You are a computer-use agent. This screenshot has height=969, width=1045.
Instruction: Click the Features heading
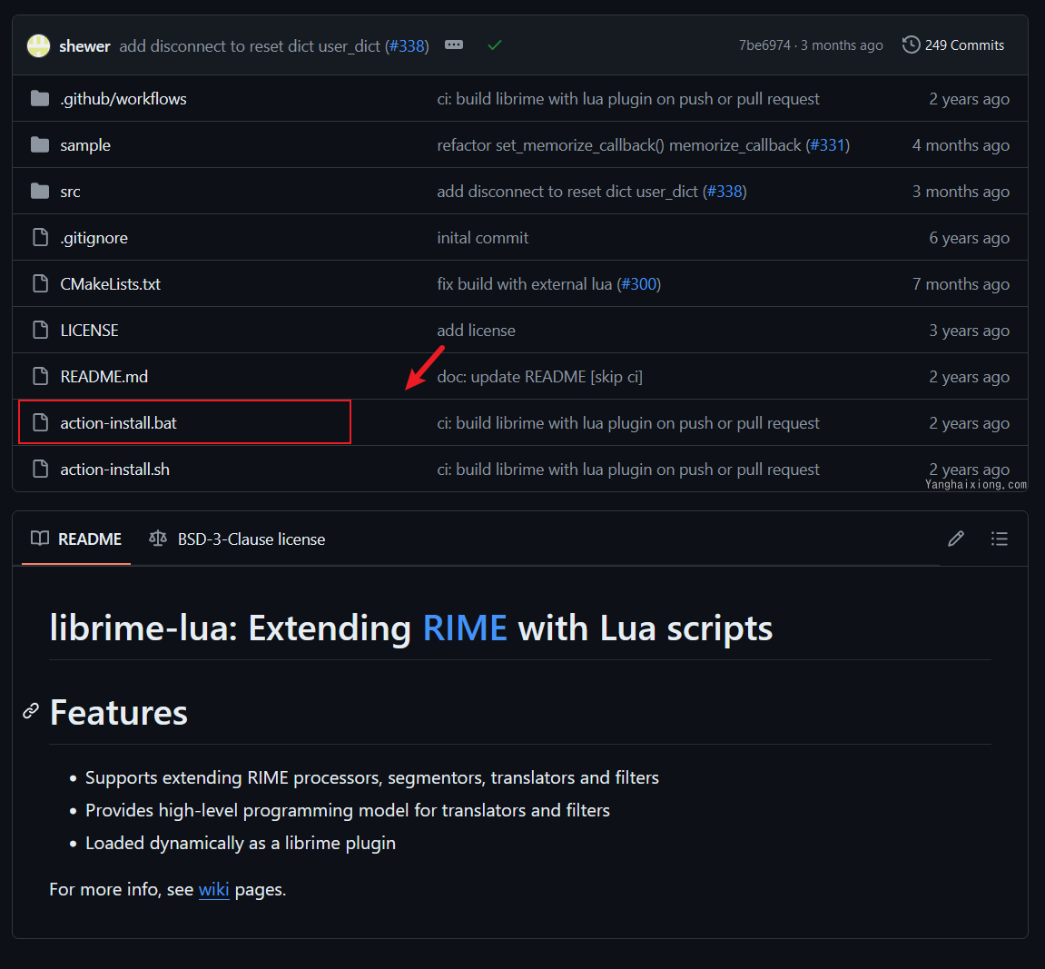coord(119,712)
